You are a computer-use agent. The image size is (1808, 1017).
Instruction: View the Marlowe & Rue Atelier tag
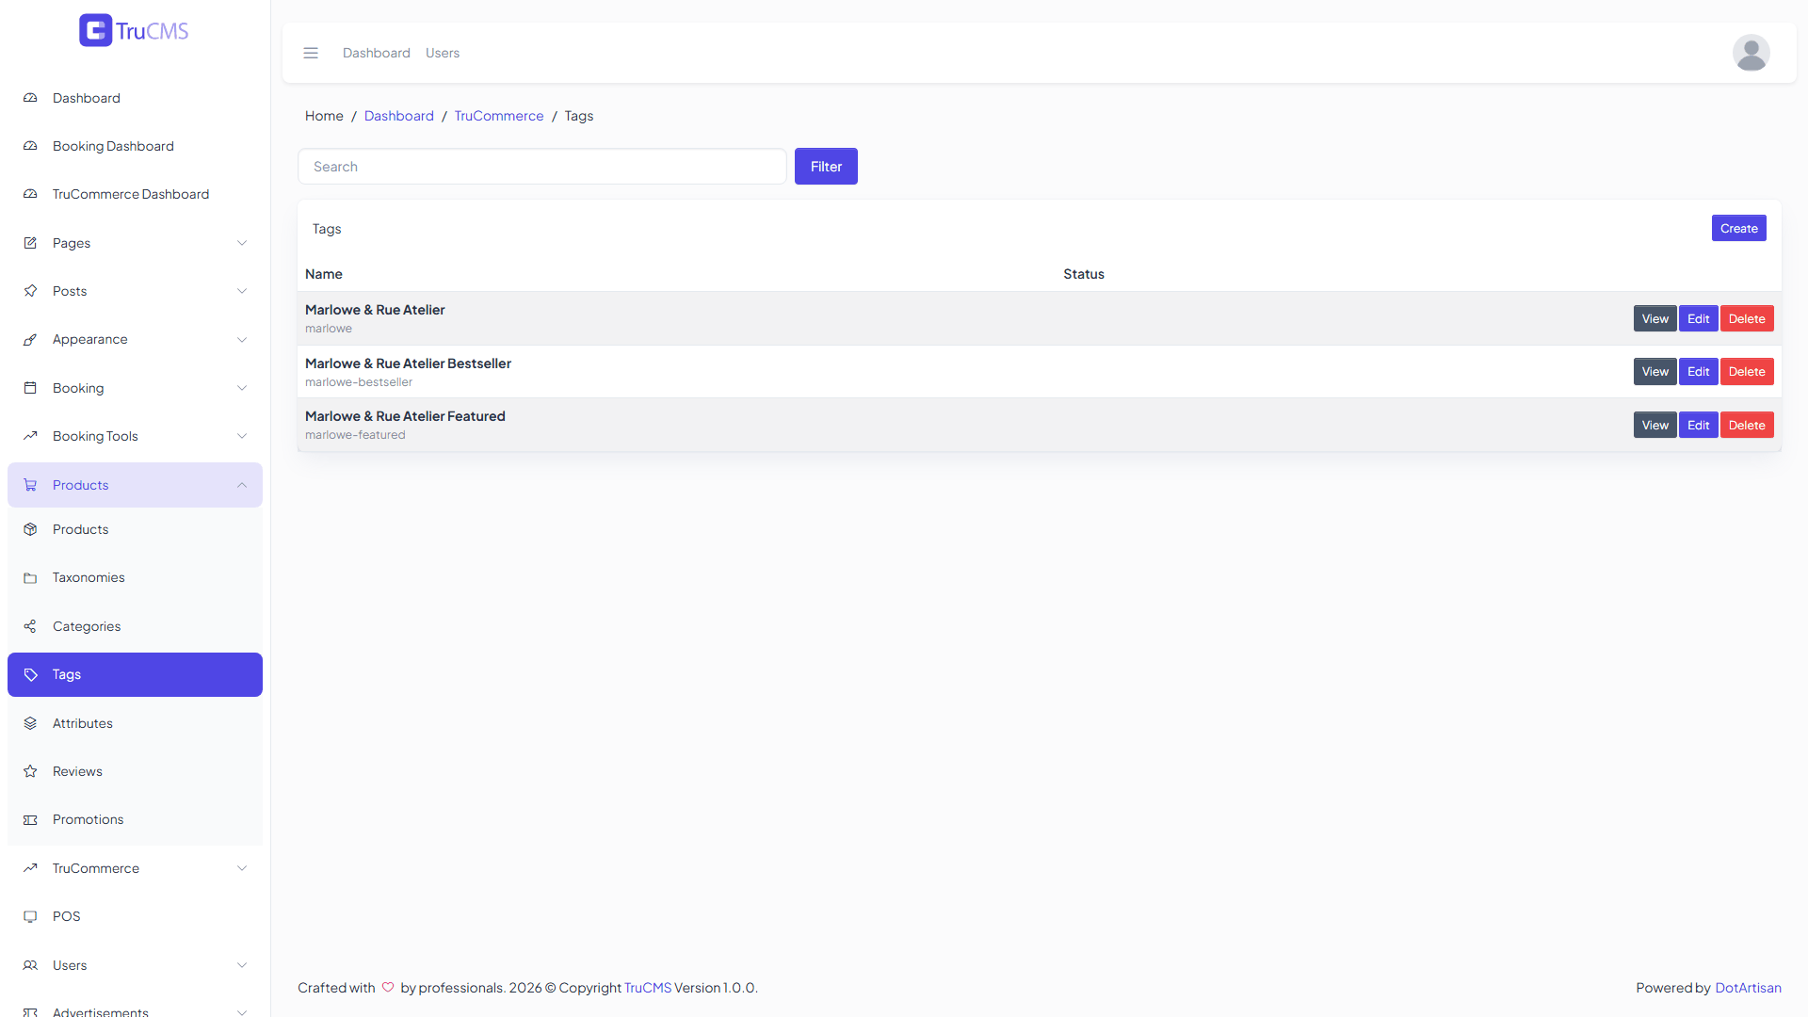pyautogui.click(x=1655, y=318)
